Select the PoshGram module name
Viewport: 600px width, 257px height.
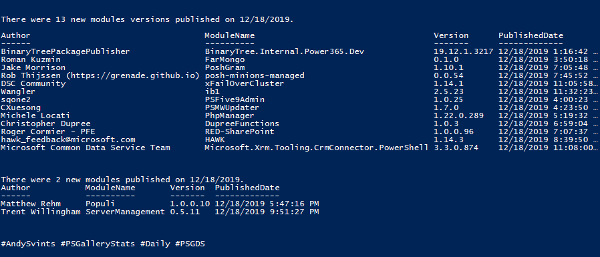point(224,67)
